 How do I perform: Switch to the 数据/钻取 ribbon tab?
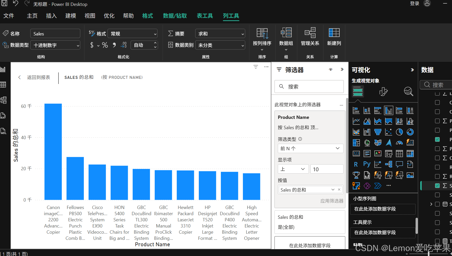[x=175, y=16]
